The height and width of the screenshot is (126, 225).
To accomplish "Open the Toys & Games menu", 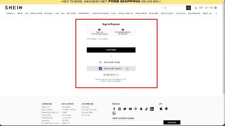I will pyautogui.click(x=181, y=13).
